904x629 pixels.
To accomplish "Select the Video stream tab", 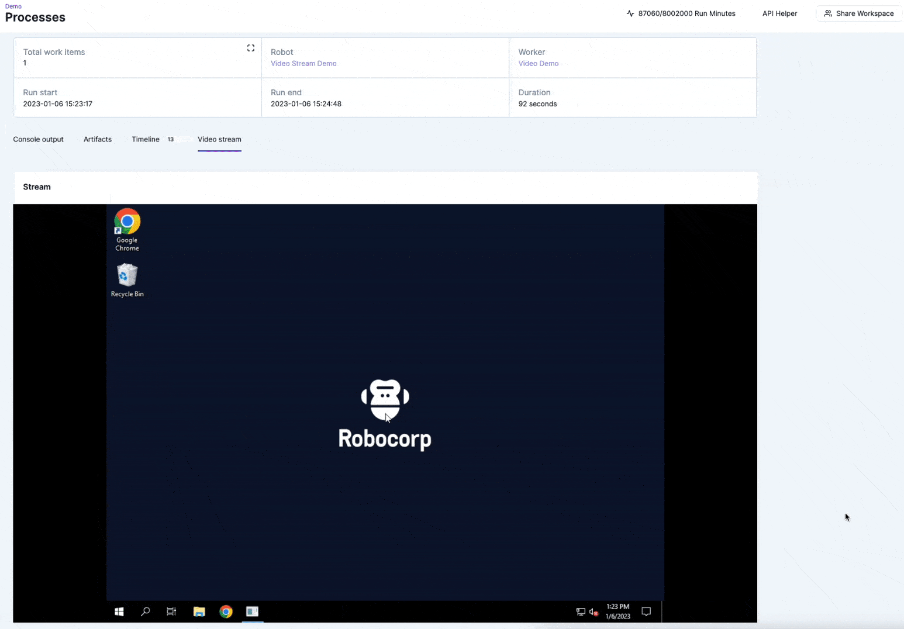I will click(219, 139).
